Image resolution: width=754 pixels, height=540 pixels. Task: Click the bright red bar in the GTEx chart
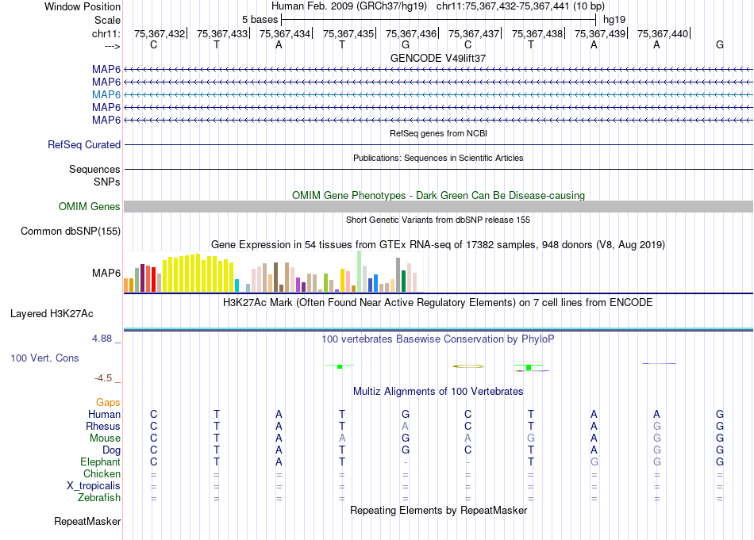[x=153, y=280]
